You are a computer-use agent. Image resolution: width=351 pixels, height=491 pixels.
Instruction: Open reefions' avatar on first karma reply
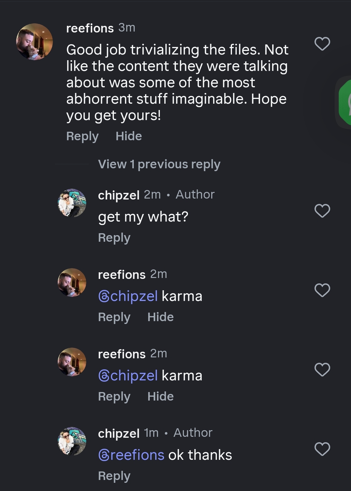coord(72,283)
